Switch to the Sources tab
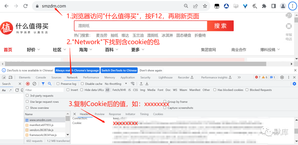298x145 pixels. click(x=57, y=77)
